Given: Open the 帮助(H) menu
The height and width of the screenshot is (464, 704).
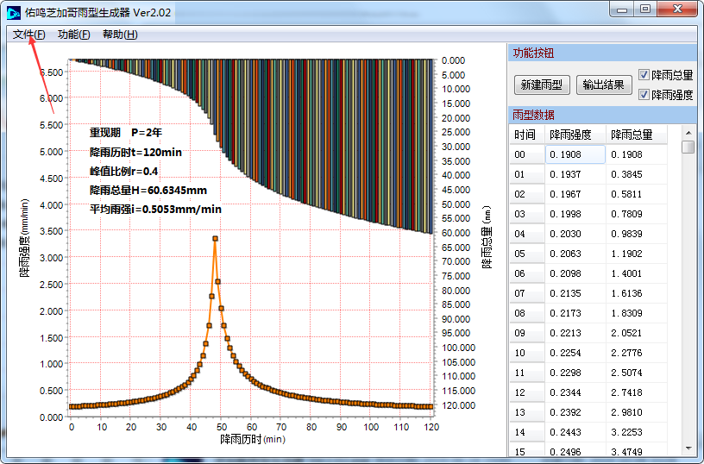Looking at the screenshot, I should (x=120, y=34).
